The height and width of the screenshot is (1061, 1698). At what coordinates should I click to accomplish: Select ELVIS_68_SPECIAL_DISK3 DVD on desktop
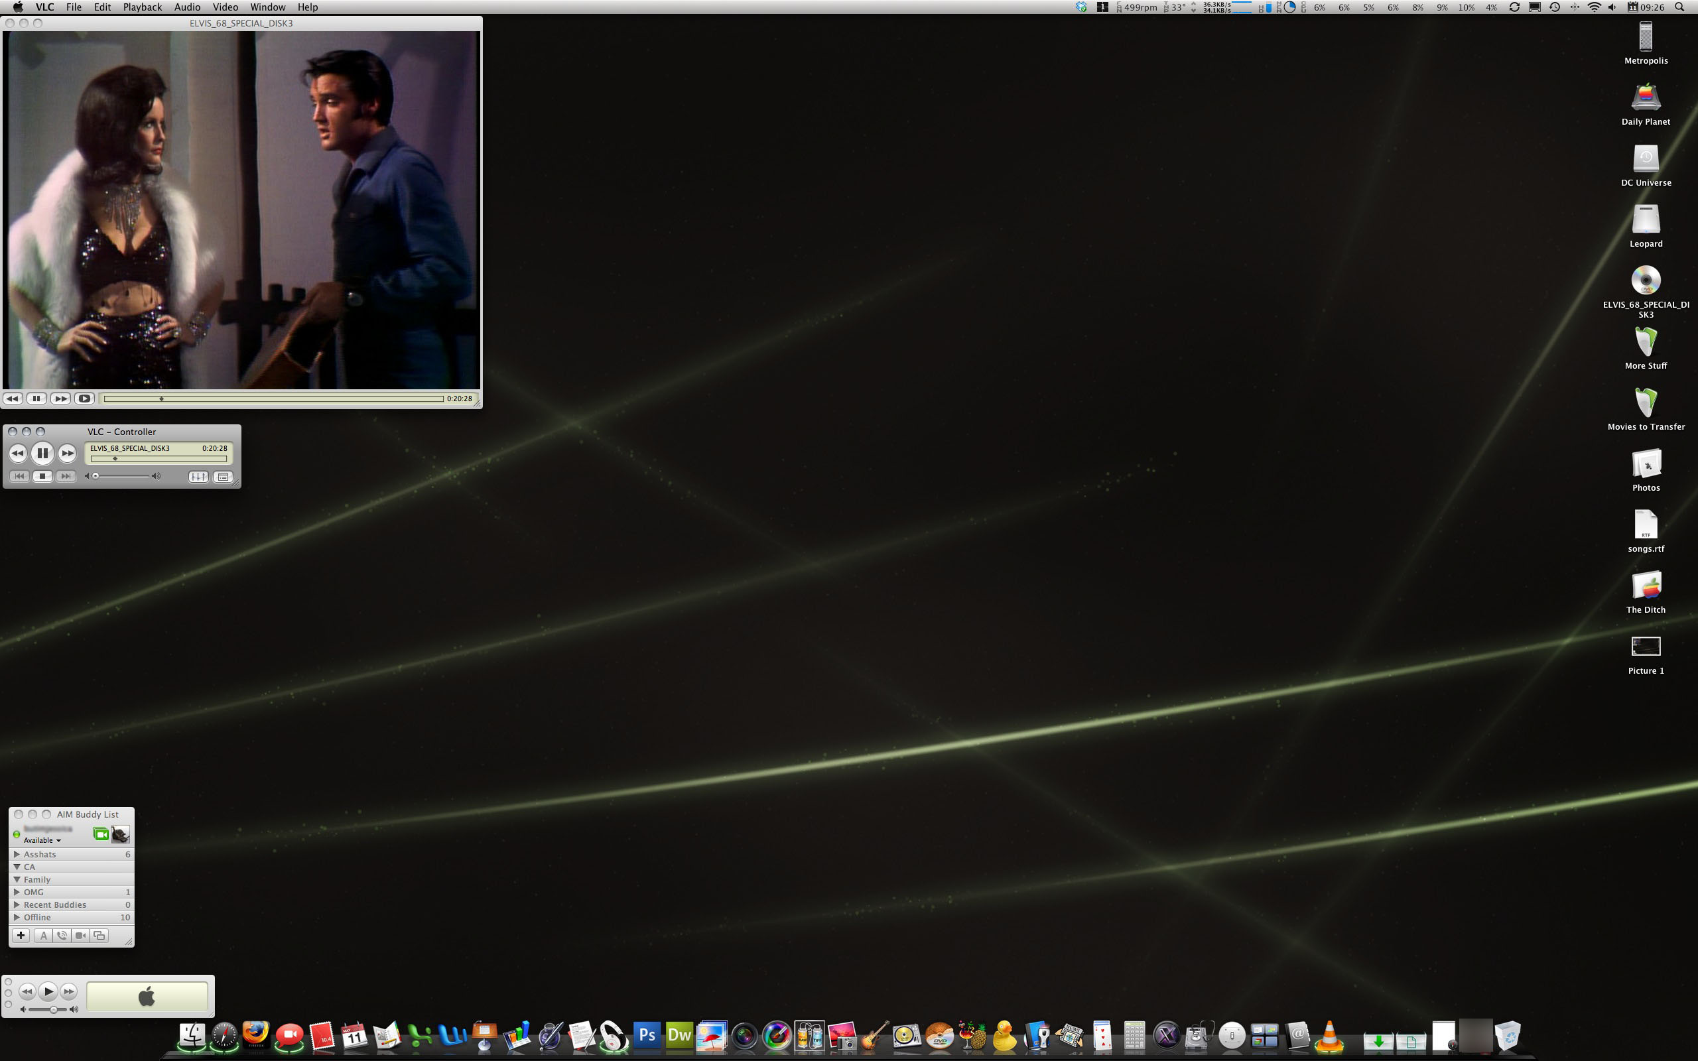[1646, 281]
